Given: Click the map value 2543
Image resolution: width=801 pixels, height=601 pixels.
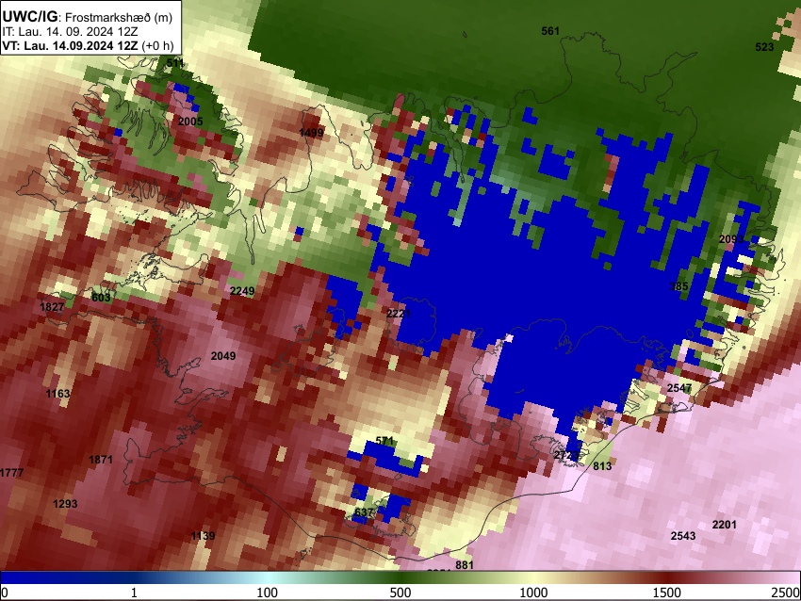Looking at the screenshot, I should pos(683,536).
